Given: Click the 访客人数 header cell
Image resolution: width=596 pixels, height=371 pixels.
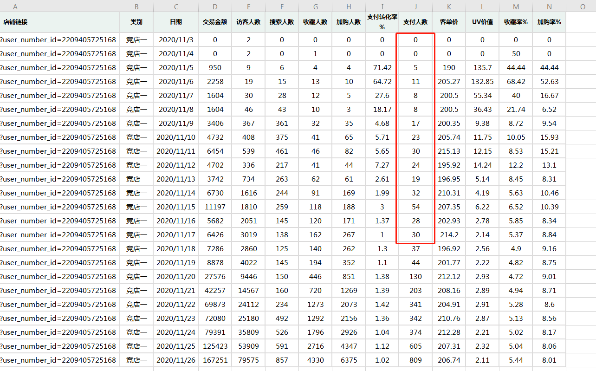Looking at the screenshot, I should [248, 22].
